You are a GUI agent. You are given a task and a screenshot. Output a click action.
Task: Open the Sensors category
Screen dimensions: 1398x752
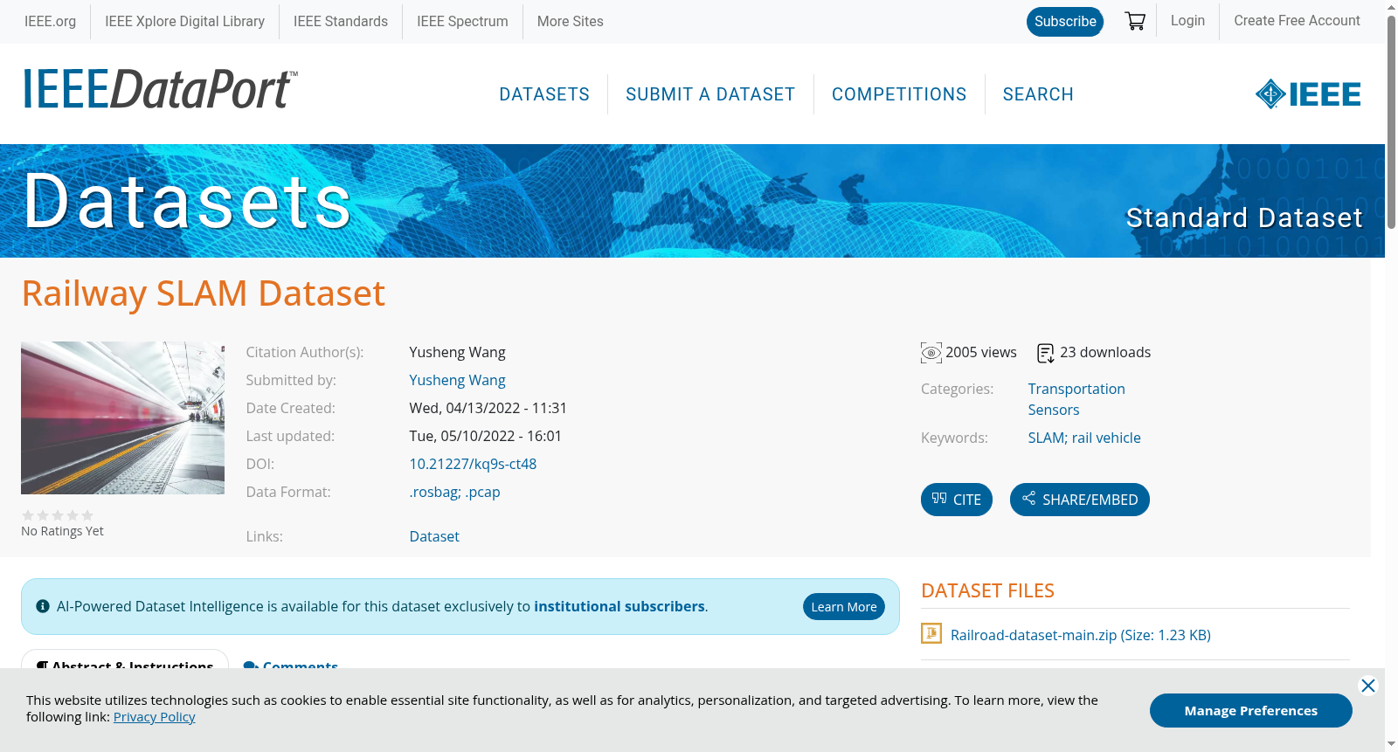click(x=1053, y=410)
